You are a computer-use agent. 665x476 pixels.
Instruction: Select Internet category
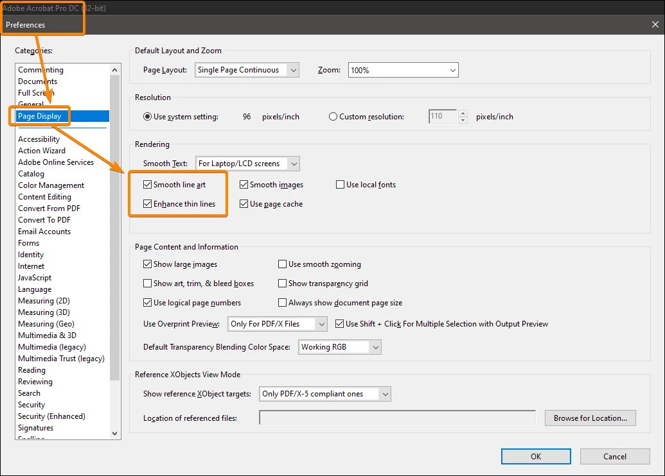[x=31, y=266]
